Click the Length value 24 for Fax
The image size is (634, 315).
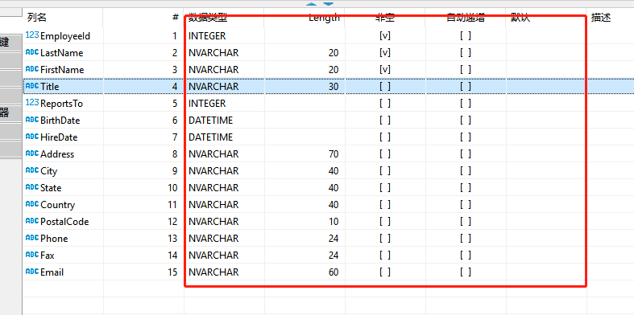(x=334, y=256)
